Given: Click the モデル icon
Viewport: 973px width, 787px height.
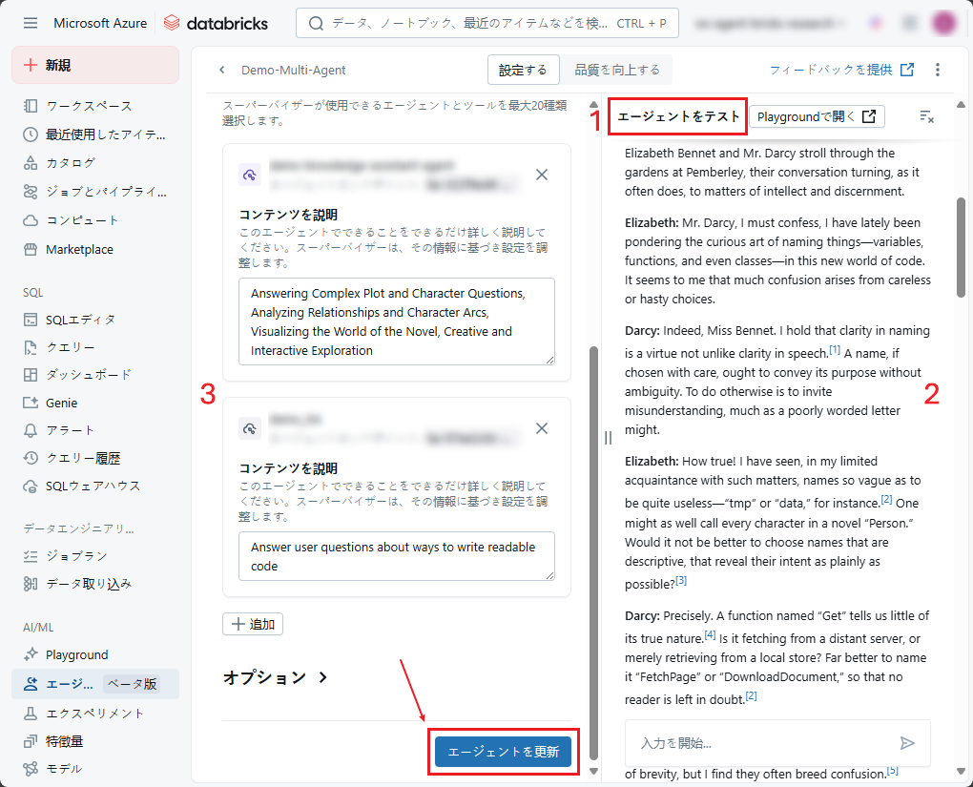Looking at the screenshot, I should point(31,769).
